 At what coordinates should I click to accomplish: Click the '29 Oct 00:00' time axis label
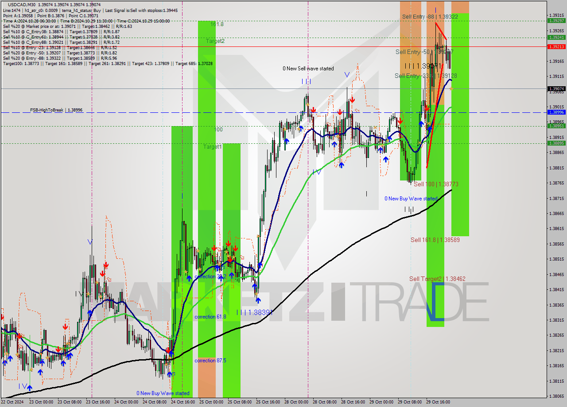click(381, 402)
